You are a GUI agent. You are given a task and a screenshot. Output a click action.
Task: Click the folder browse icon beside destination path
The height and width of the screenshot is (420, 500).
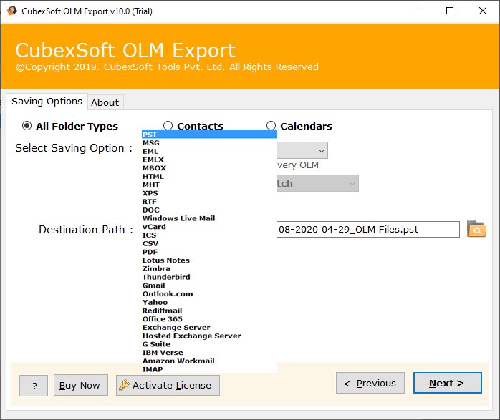pyautogui.click(x=476, y=229)
